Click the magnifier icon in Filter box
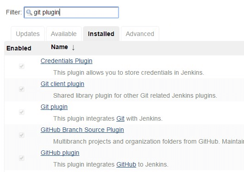The height and width of the screenshot is (172, 244). click(29, 13)
